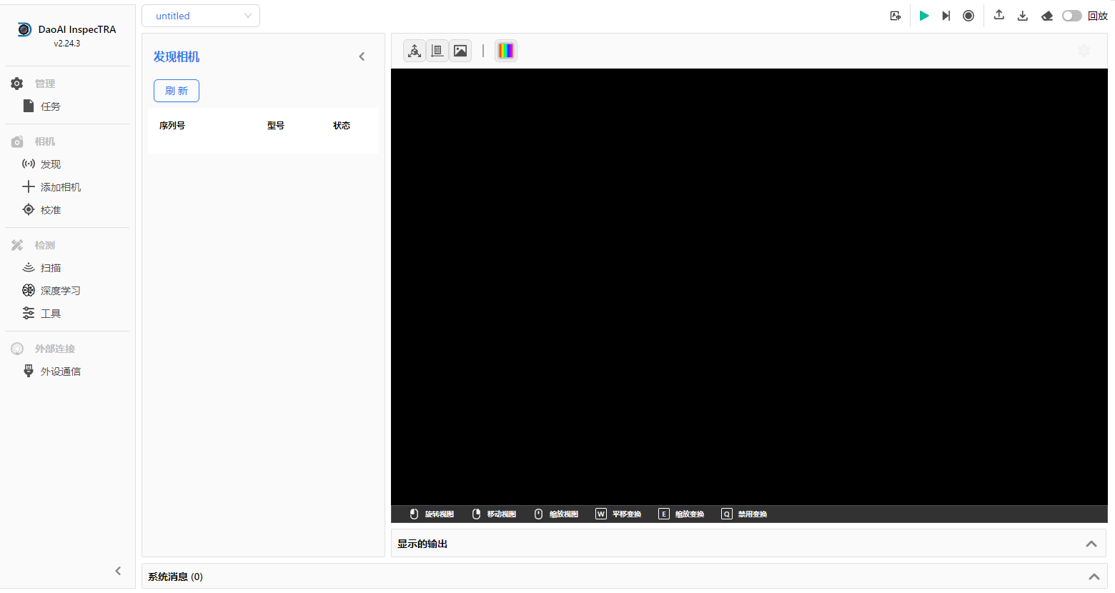Screen dimensions: 1115x593
Task: Open the rainbow color map swatch
Action: [x=506, y=51]
